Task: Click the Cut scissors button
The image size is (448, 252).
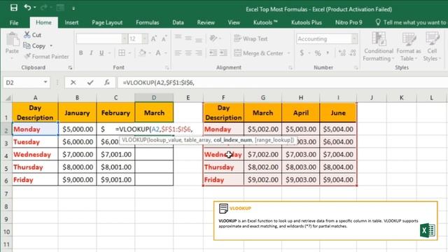Action: pos(33,35)
